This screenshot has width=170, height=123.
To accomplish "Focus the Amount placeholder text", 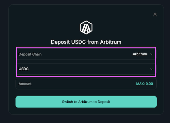I will [x=25, y=84].
